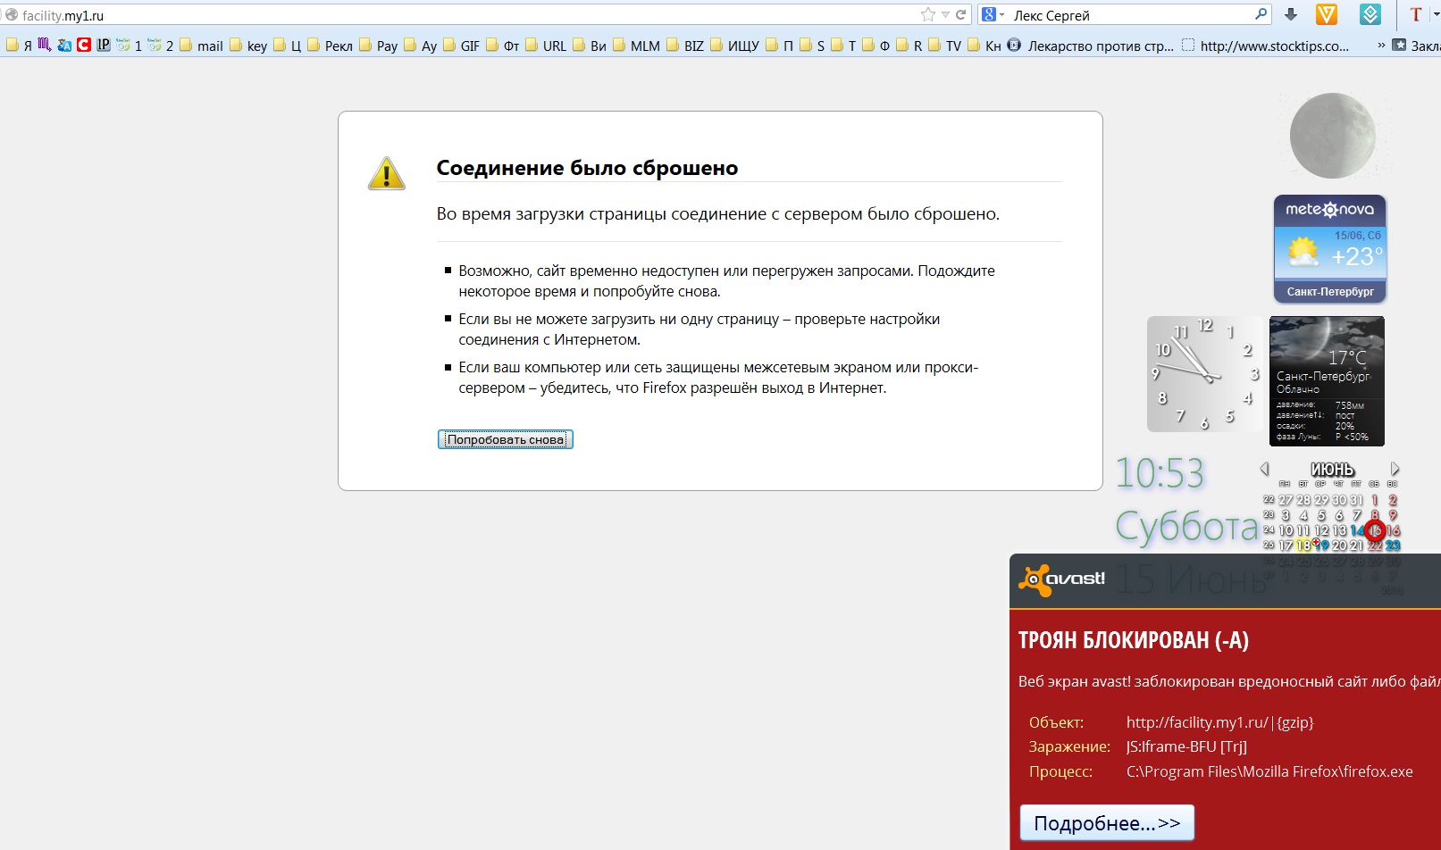Open the Downloads arrow icon
This screenshot has height=850, width=1441.
click(1291, 14)
